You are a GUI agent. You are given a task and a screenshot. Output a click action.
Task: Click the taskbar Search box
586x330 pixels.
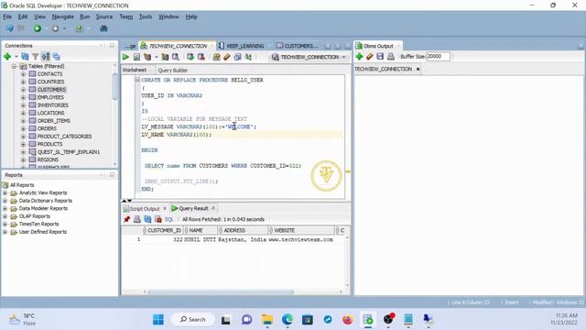[193, 320]
